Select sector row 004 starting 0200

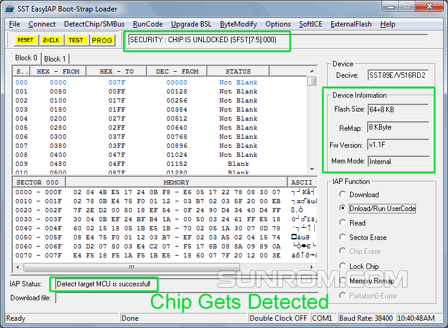(x=160, y=119)
